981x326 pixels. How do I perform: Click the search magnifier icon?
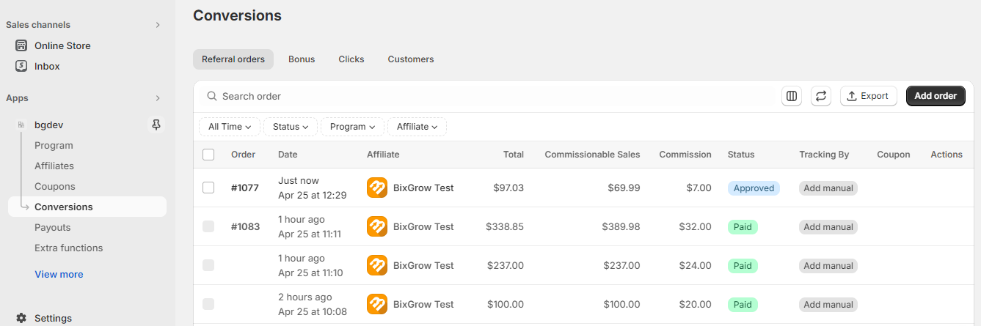(212, 96)
